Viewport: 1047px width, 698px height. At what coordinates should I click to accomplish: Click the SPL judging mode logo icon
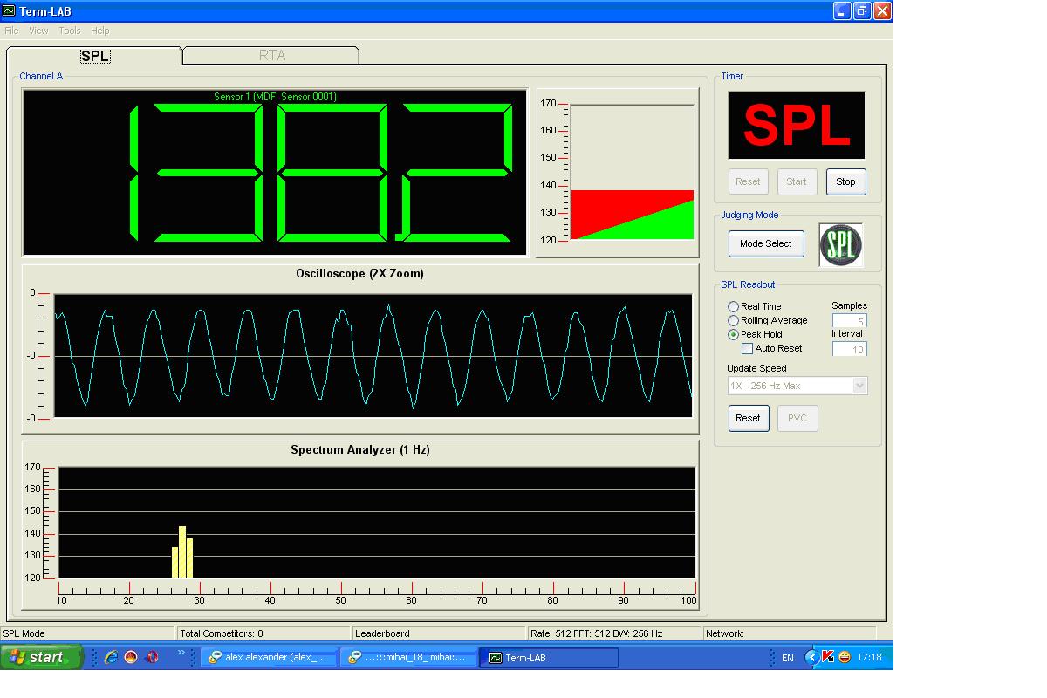(840, 244)
